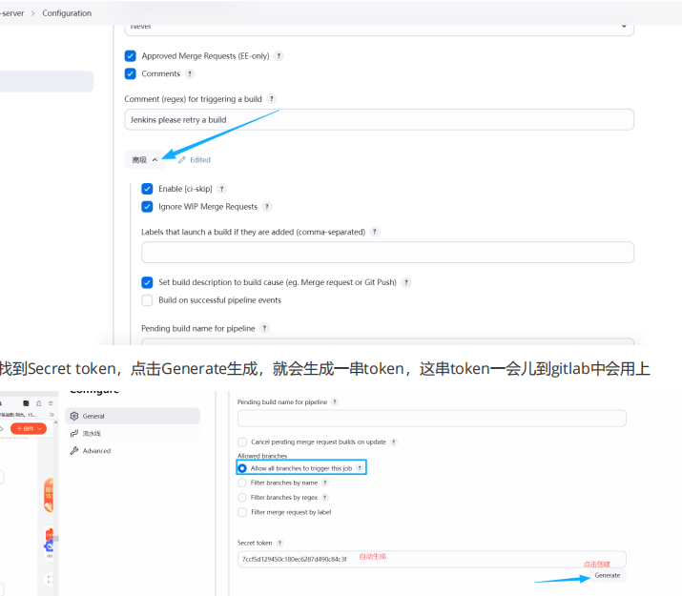
Task: Click the pipeline icon in Configure sidebar
Action: coord(74,434)
